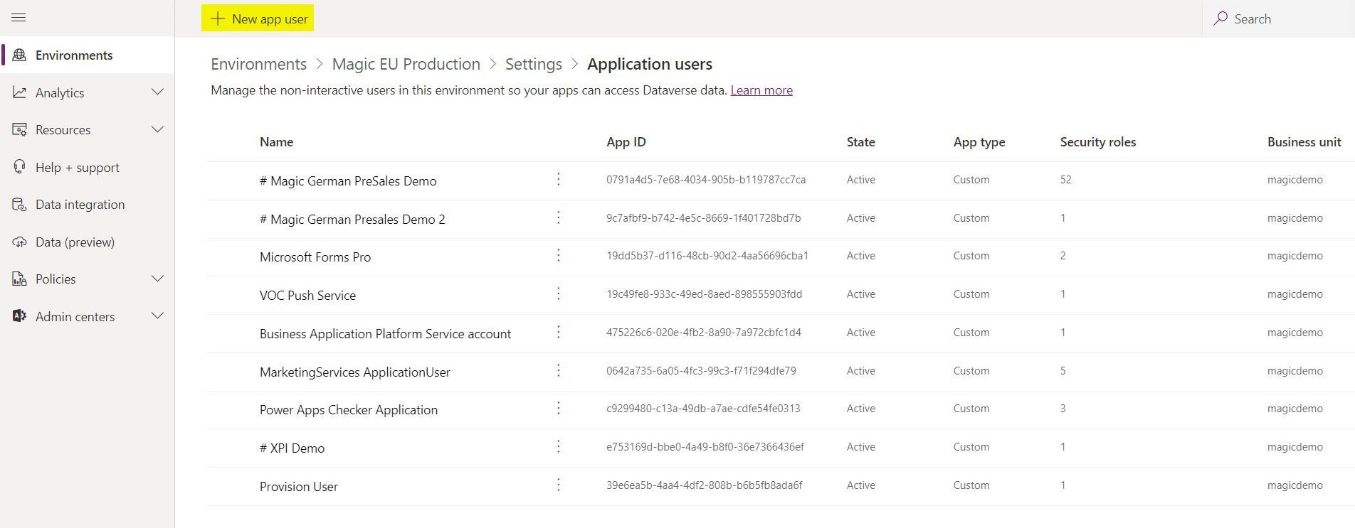Expand the Analytics section chevron

[158, 92]
